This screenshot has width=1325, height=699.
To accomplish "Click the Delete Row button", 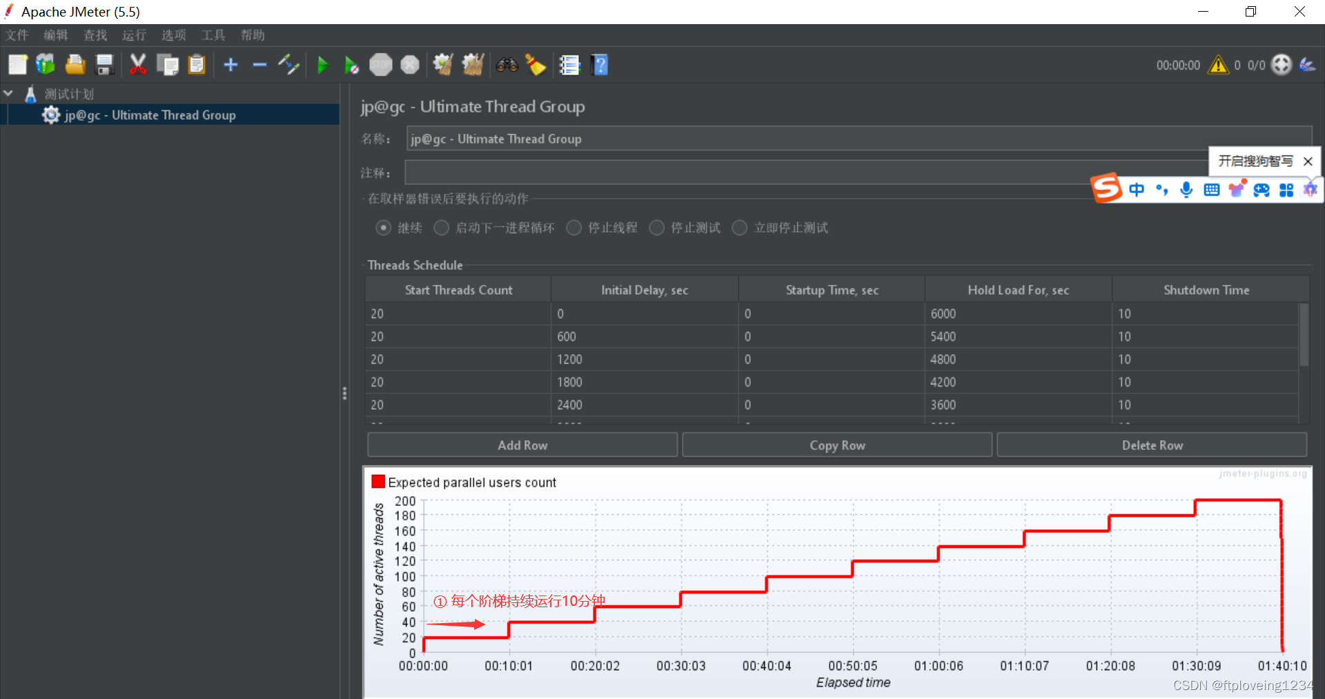I will [x=1152, y=445].
